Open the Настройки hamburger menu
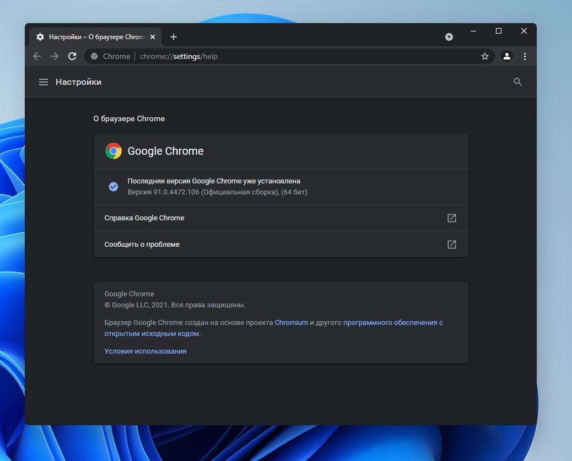572x461 pixels. (x=44, y=82)
